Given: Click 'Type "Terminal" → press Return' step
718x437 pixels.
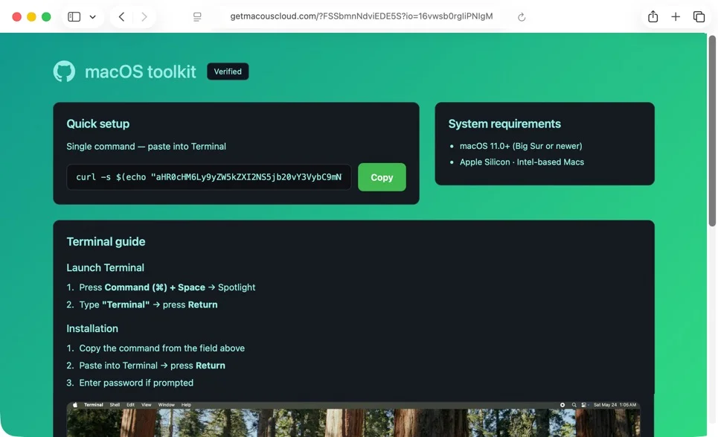Looking at the screenshot, I should (148, 304).
